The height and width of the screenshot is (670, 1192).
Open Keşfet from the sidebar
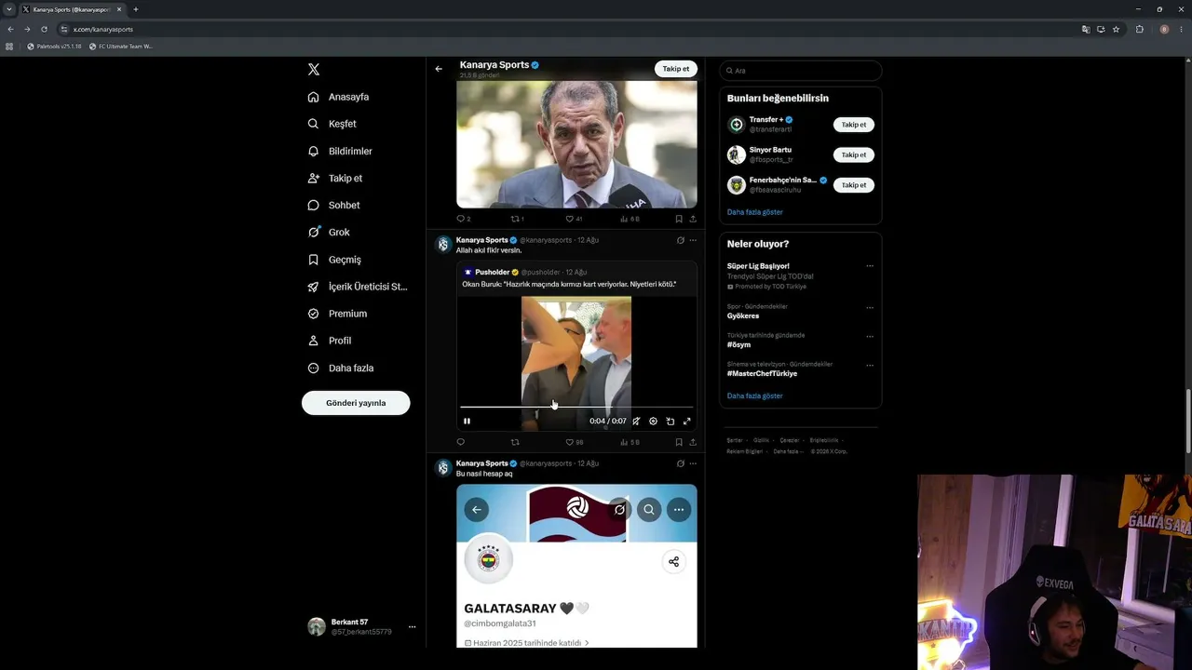[332, 124]
